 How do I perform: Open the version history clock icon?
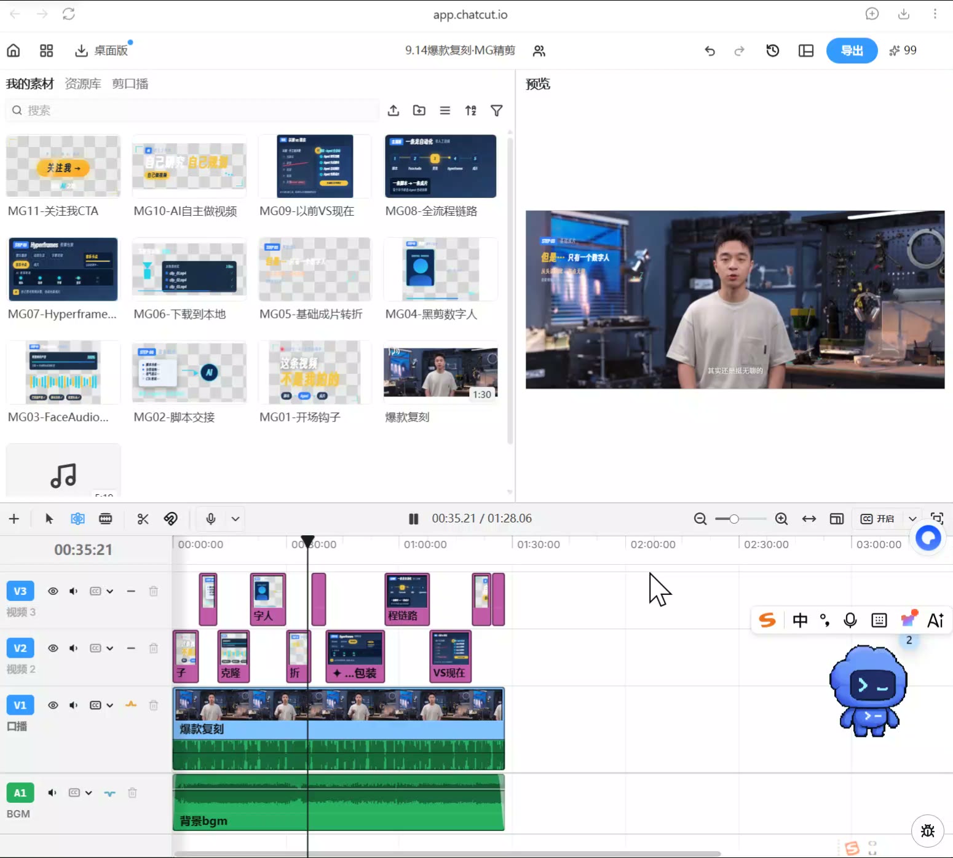(773, 50)
